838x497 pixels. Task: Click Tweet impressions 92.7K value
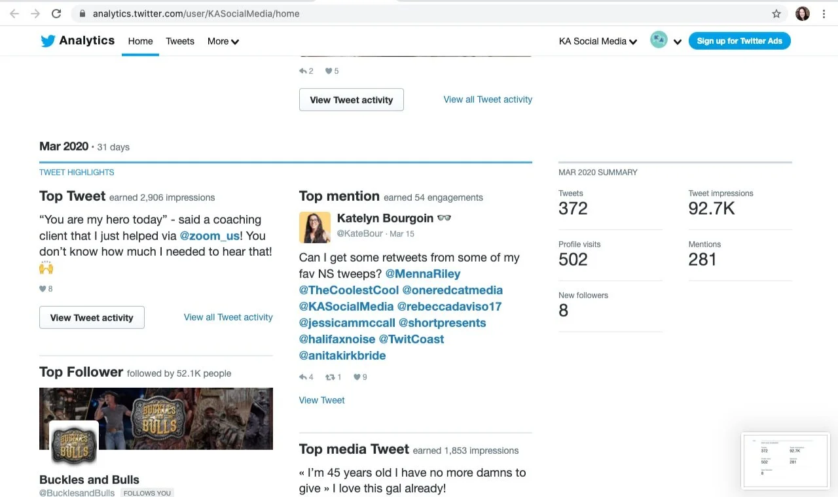click(712, 209)
